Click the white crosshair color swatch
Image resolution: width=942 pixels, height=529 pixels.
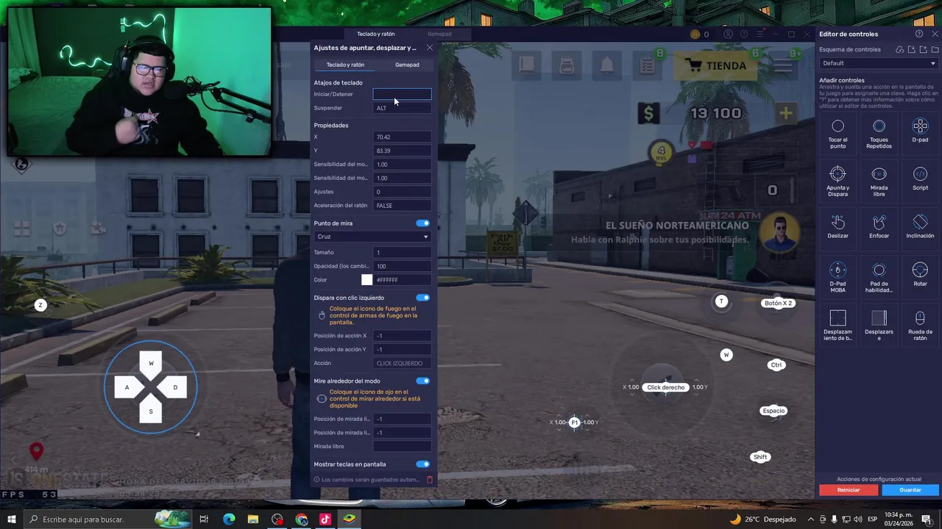pos(366,280)
